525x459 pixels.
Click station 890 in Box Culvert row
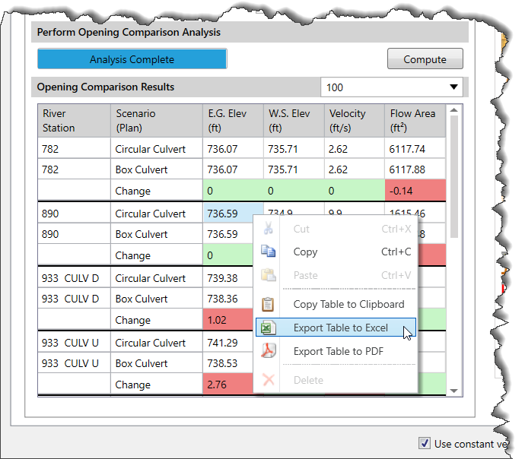click(x=74, y=234)
